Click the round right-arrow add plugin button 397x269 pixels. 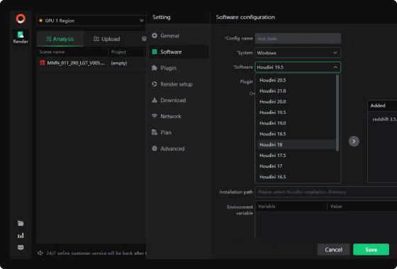coord(354,141)
